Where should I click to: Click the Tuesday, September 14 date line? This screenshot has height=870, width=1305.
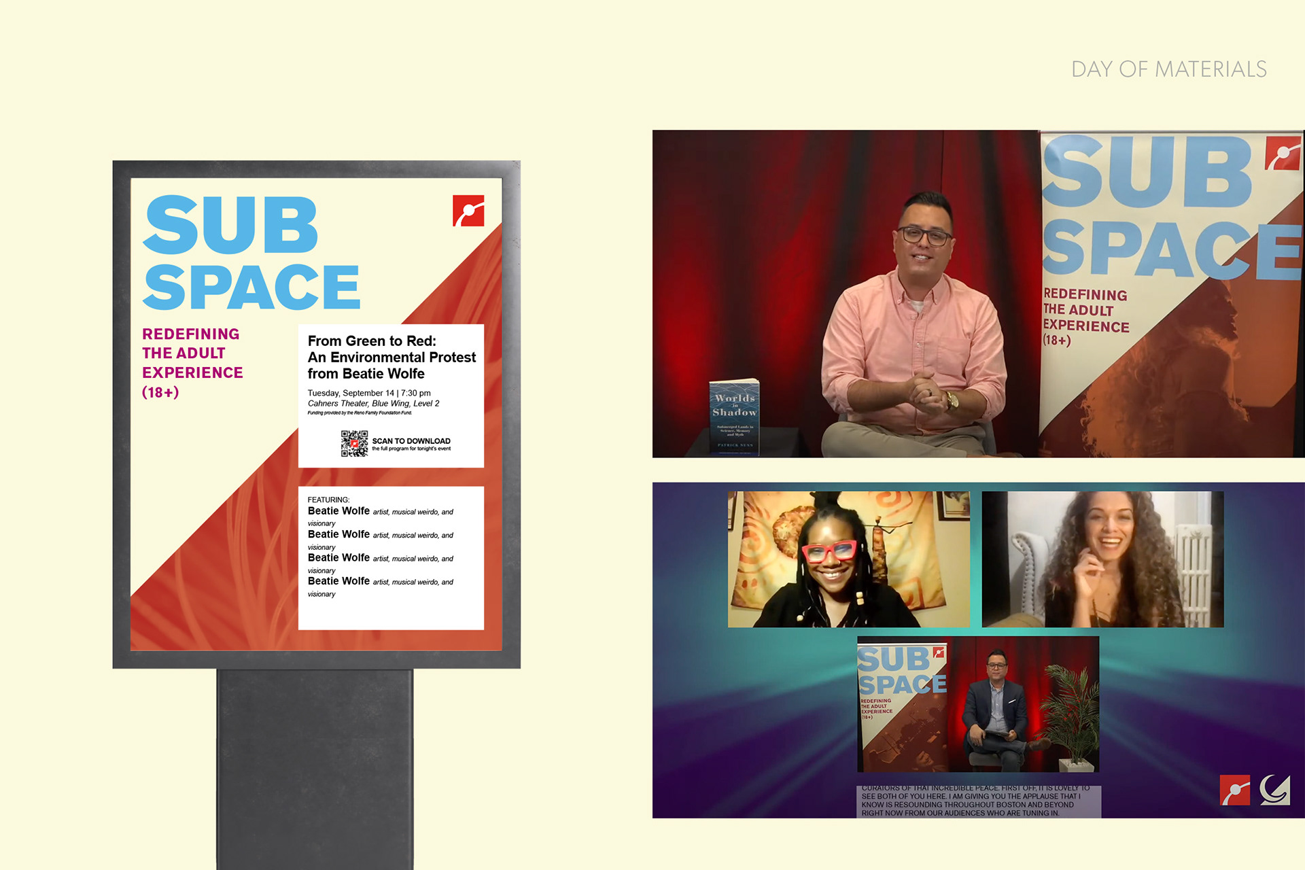point(368,393)
